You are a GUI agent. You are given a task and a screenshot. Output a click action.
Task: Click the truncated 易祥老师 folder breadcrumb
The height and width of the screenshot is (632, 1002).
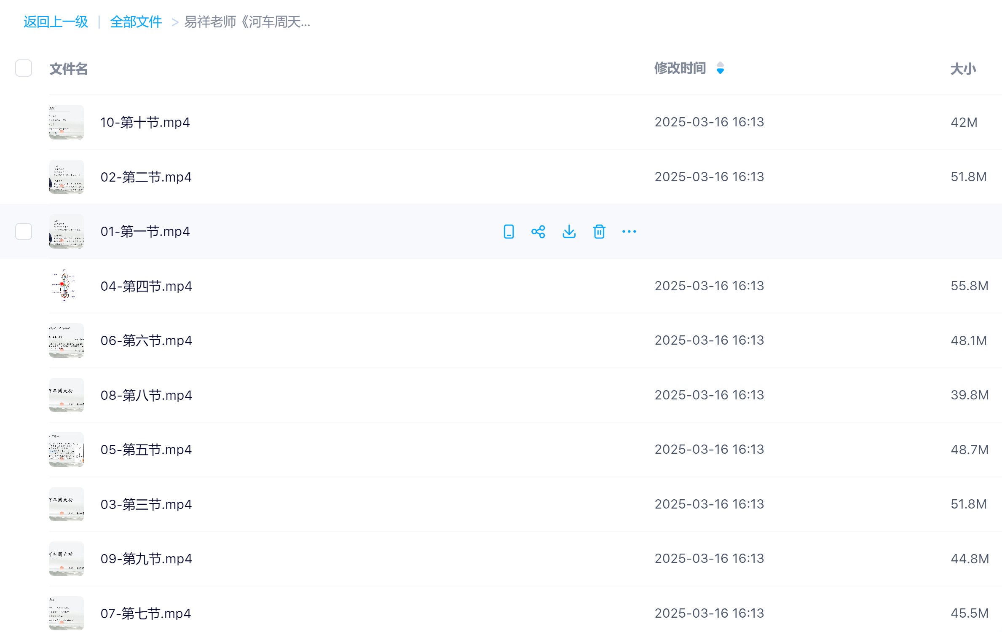coord(247,22)
